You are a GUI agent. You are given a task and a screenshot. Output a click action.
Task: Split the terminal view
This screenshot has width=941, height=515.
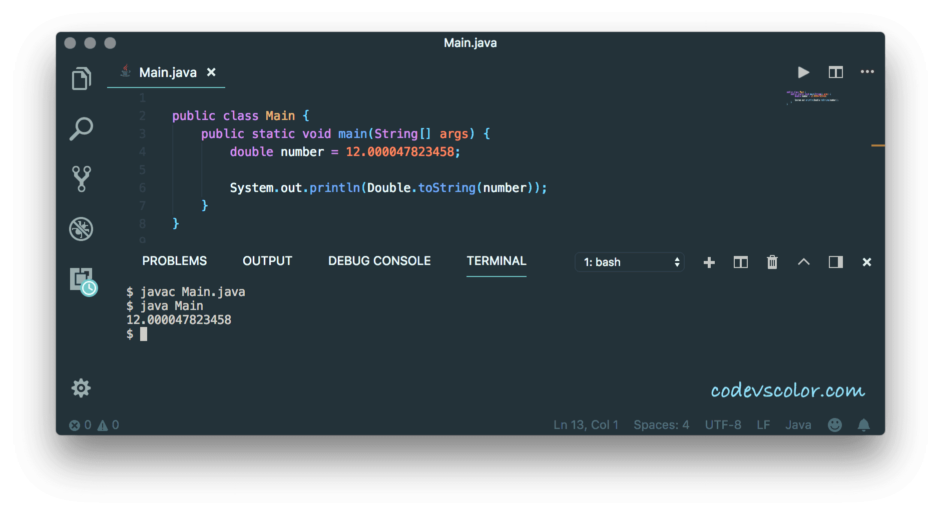click(741, 262)
